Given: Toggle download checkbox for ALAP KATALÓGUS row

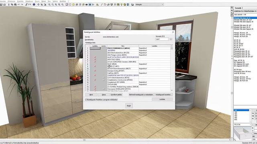Looking at the screenshot, I should 95,57.
